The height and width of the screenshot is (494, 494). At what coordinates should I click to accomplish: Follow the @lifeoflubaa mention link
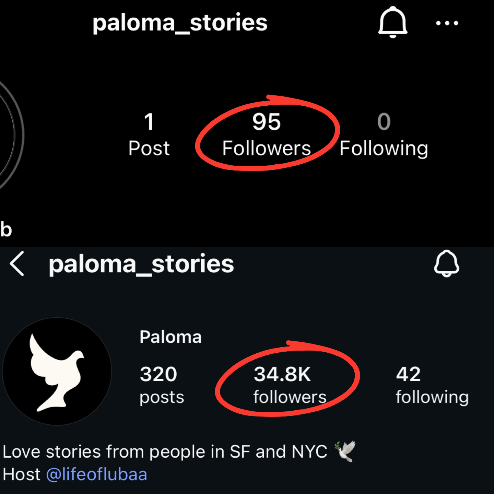pos(96,475)
